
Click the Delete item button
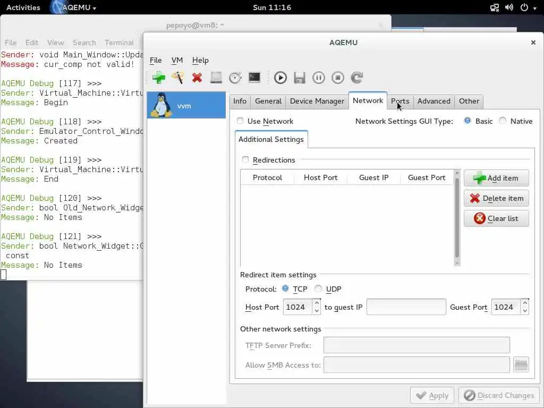496,198
